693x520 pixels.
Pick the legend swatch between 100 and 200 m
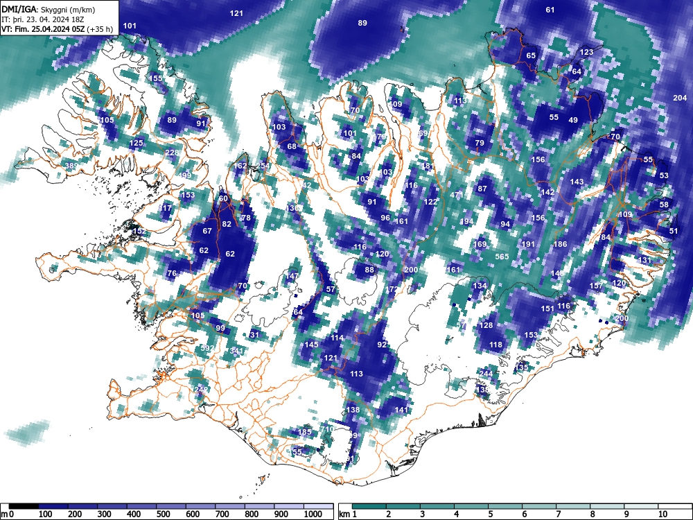[53, 506]
